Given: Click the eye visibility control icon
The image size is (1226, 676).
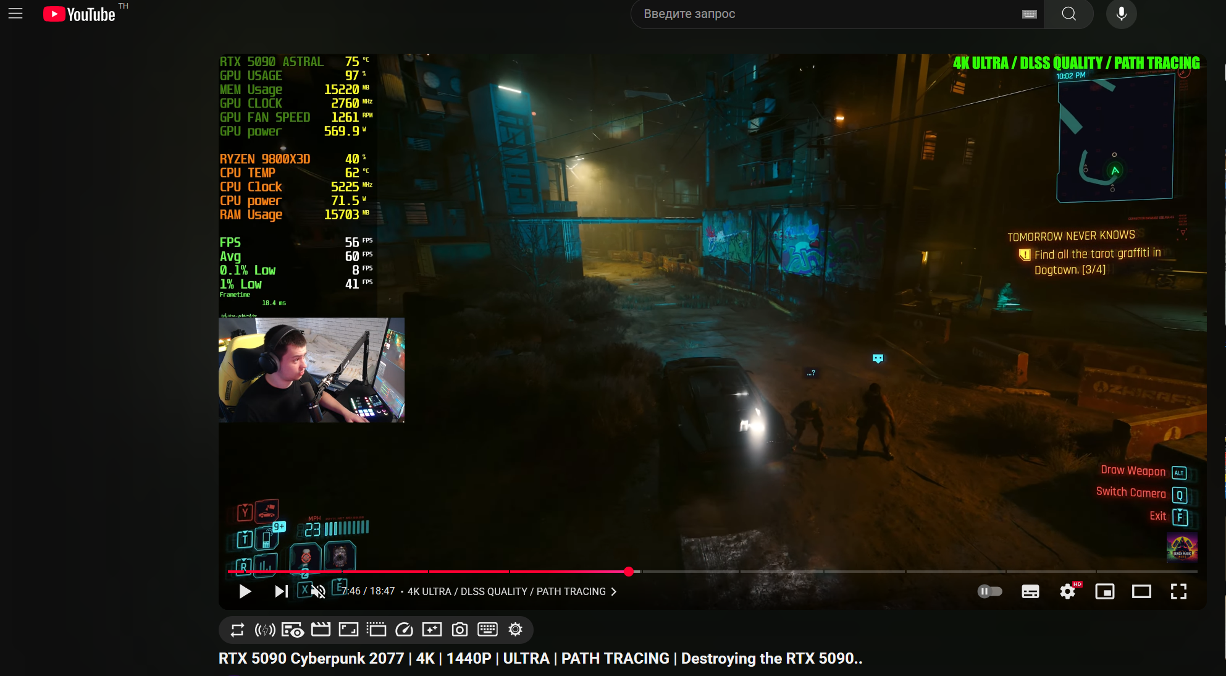Looking at the screenshot, I should [293, 630].
